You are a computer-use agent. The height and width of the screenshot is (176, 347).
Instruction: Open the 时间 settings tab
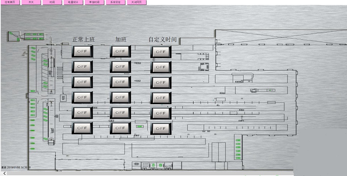52,2
